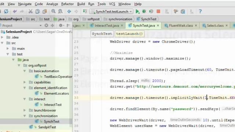The height and width of the screenshot is (132, 235).
Task: Undo the last action using the toolbar arrow
Action: coord(15,11)
